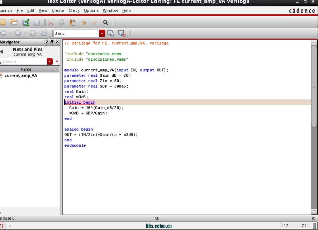Open the Check menu

[x=74, y=10]
